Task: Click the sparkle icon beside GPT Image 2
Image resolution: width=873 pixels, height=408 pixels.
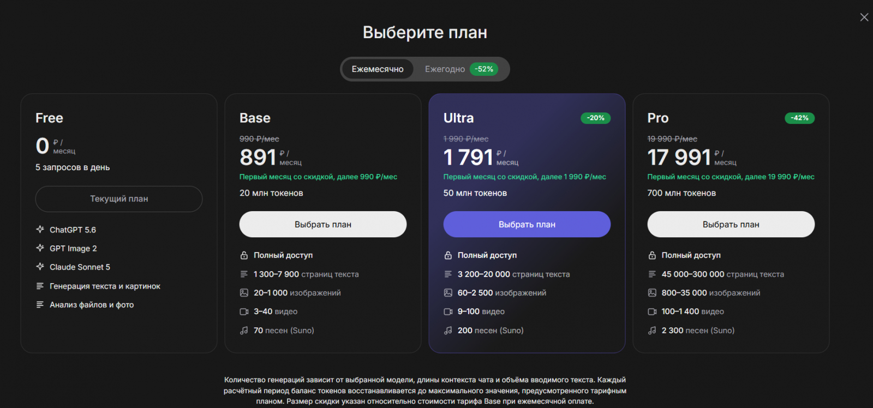Action: click(40, 248)
